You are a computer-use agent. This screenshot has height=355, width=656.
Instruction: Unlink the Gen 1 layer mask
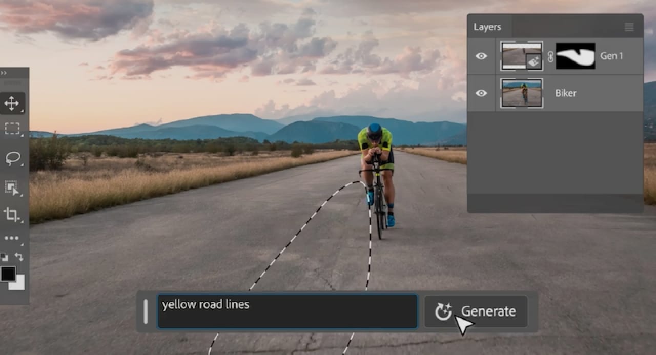click(x=550, y=56)
